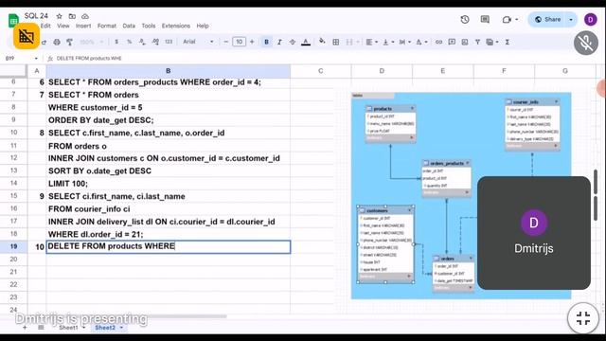Open the functions sigma menu
The image size is (606, 341).
pyautogui.click(x=508, y=42)
